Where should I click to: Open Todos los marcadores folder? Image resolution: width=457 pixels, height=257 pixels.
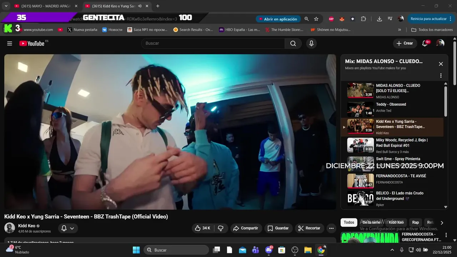pos(432,30)
